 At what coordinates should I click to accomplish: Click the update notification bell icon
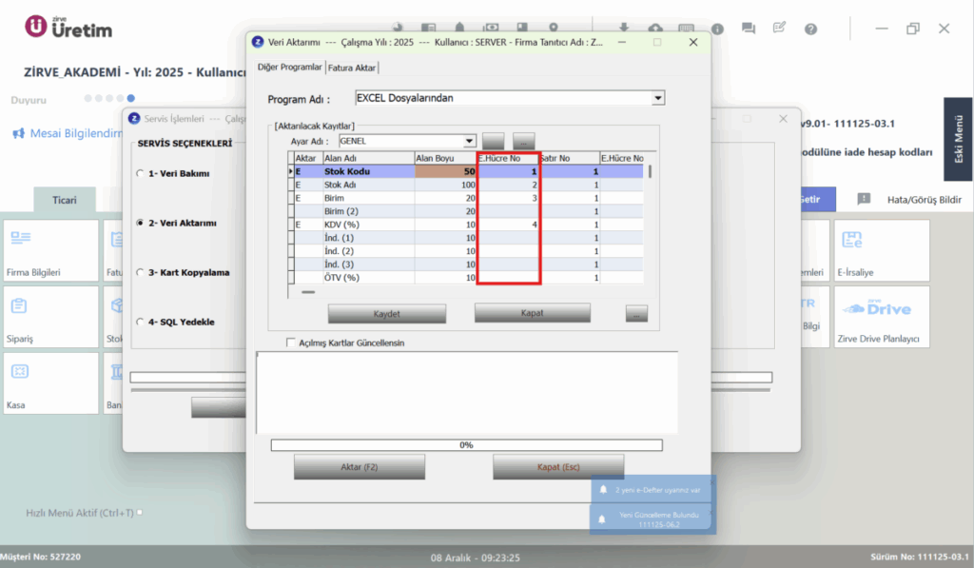tap(601, 519)
